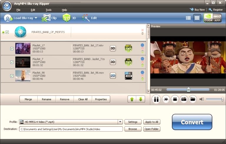Select the Playlist_7 thumbnail
This screenshot has width=226, height=144.
click(23, 62)
